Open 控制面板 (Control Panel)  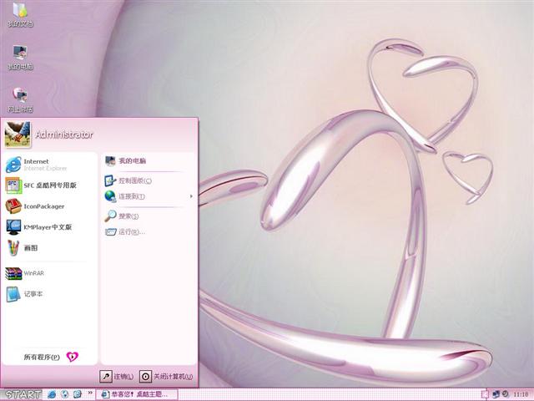pyautogui.click(x=133, y=180)
